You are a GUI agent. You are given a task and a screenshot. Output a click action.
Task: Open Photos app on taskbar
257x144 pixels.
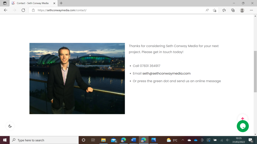[x=154, y=140]
